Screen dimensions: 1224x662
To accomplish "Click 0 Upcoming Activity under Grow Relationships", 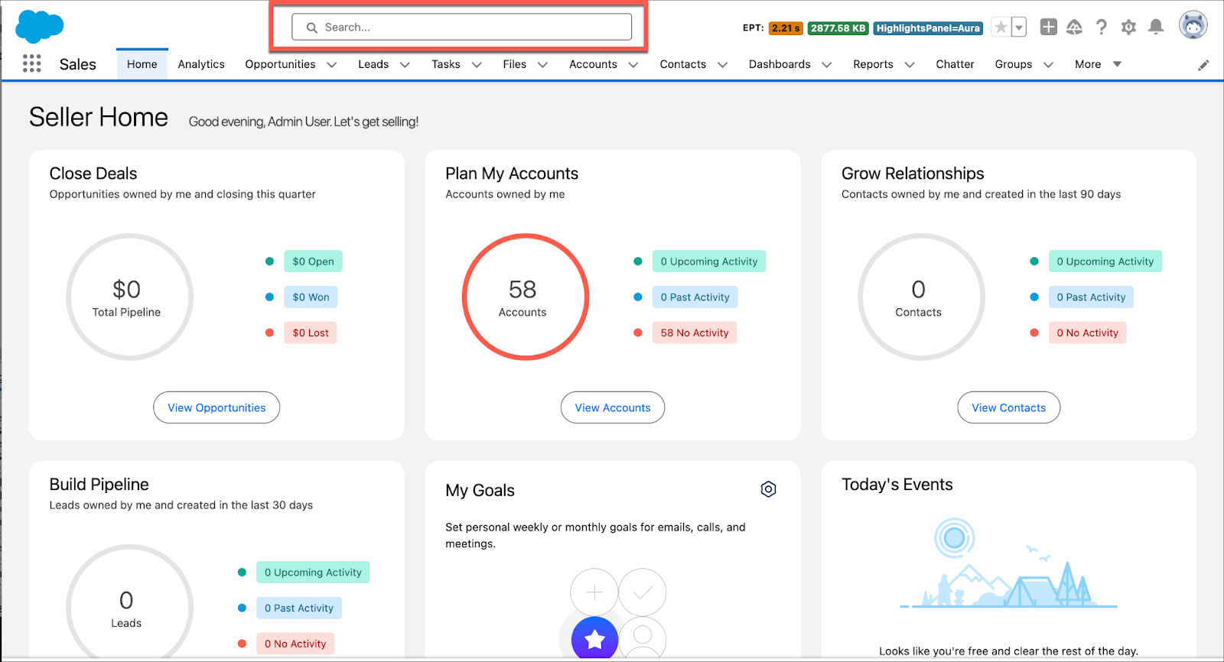I will [x=1105, y=261].
